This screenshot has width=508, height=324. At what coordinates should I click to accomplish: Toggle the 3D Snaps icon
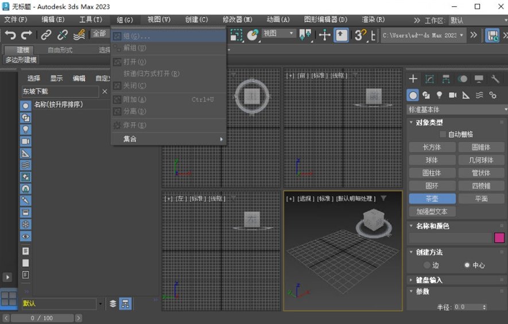pyautogui.click(x=360, y=35)
